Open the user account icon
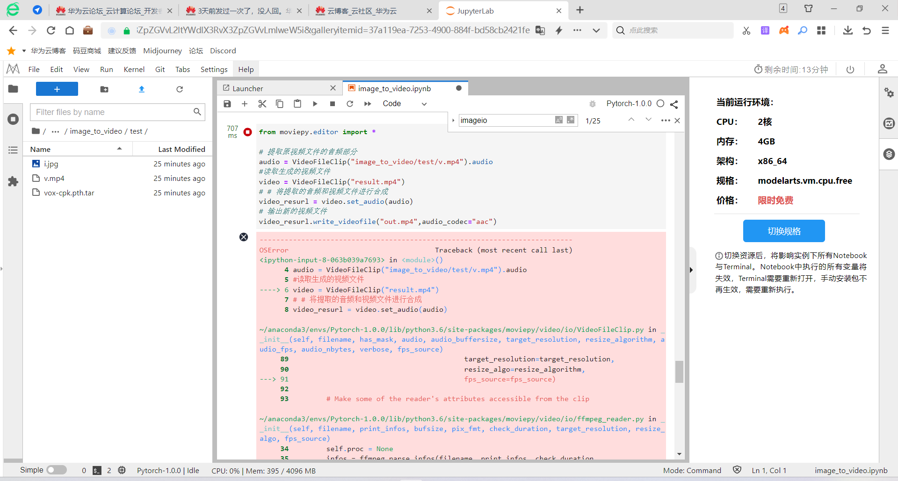 (x=883, y=69)
